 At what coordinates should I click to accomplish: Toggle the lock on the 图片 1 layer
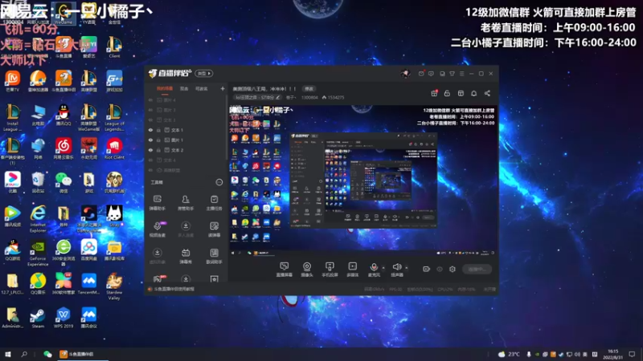click(x=158, y=140)
